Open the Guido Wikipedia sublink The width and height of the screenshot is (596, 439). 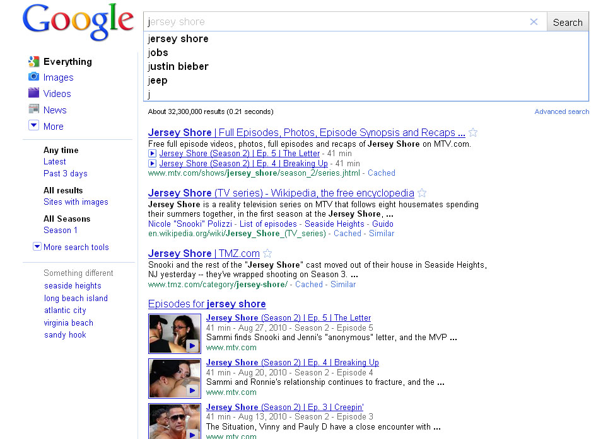pos(383,224)
